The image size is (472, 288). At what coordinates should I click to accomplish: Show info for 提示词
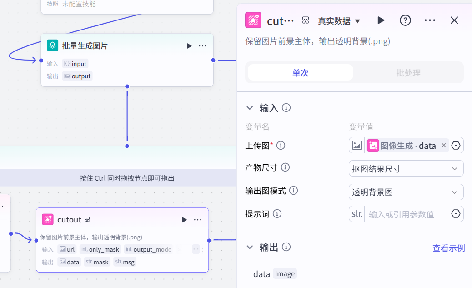pos(277,213)
